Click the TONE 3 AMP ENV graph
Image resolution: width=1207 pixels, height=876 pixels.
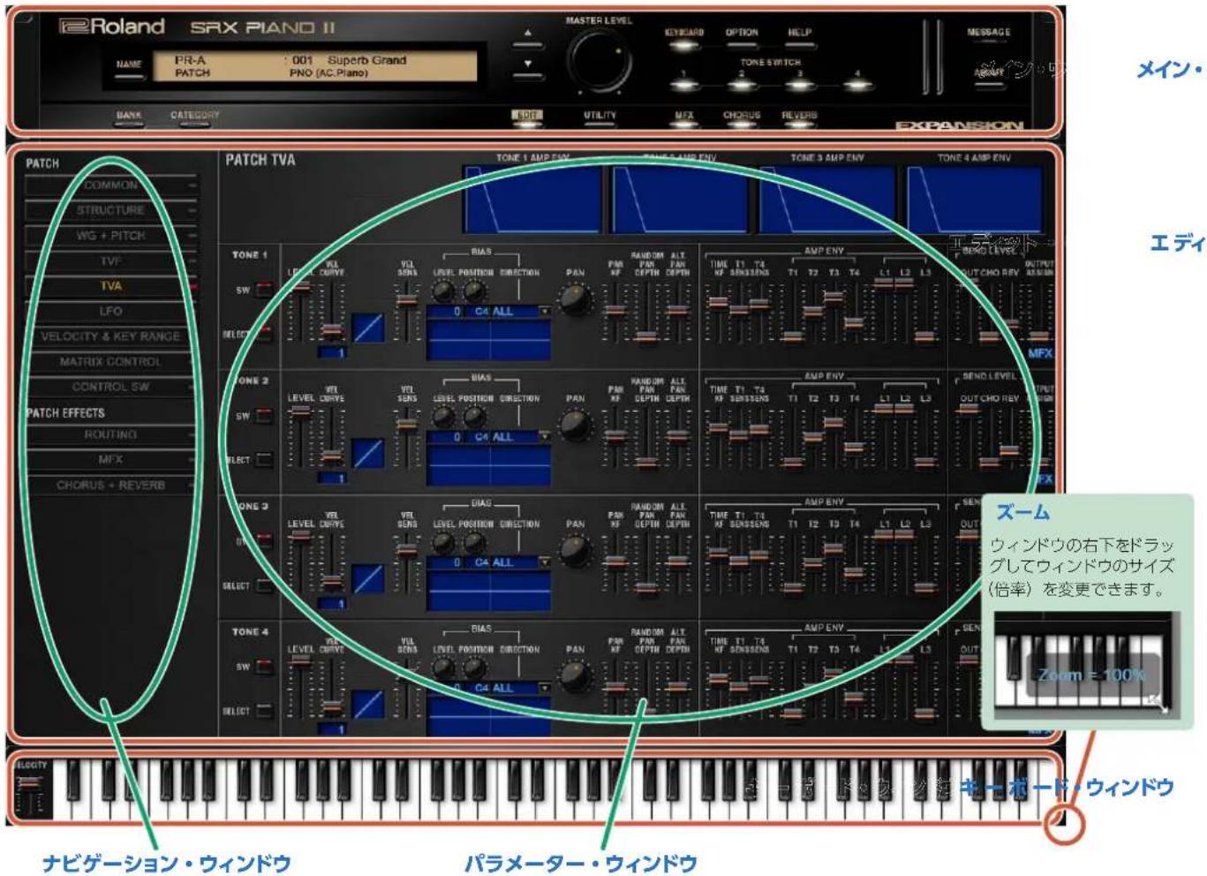[827, 199]
